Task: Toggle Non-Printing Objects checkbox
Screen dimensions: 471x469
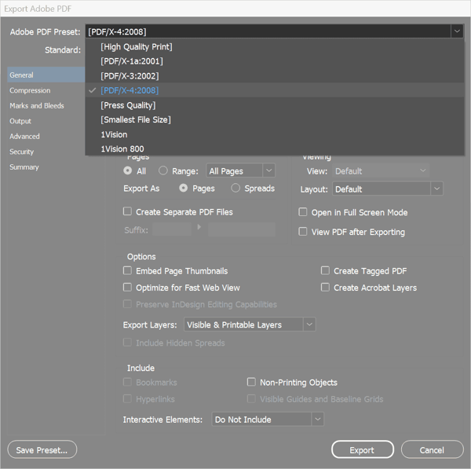Action: 251,382
